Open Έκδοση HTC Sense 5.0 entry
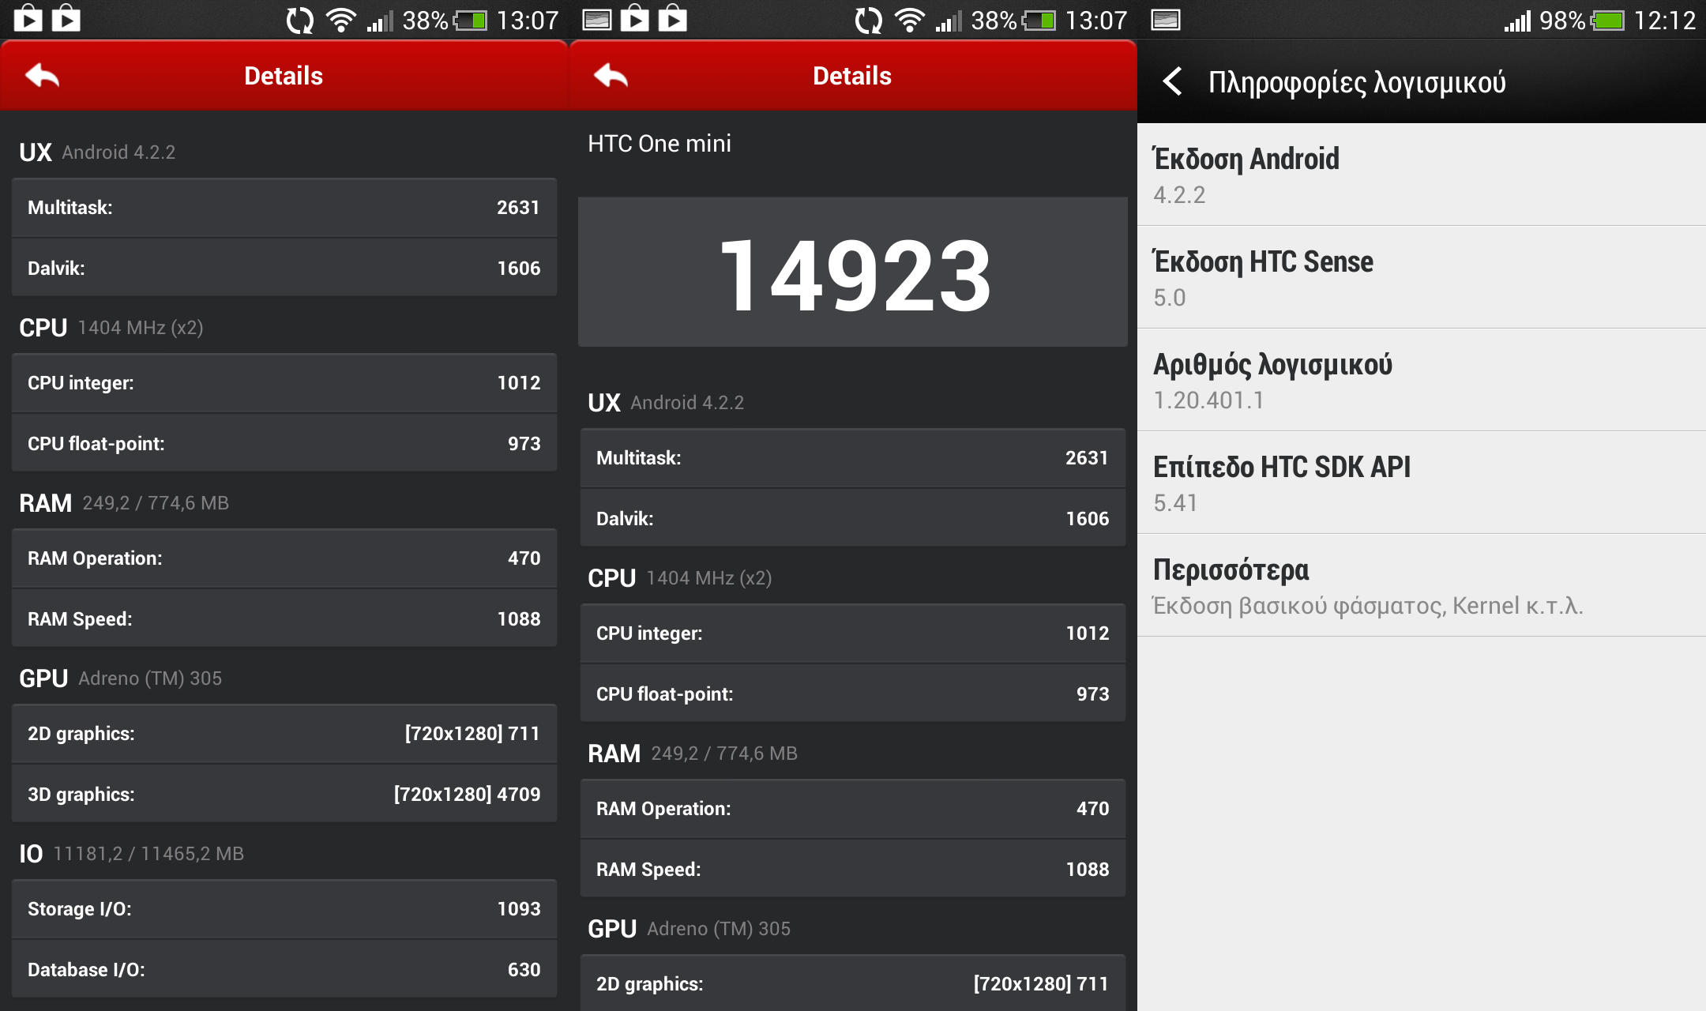The image size is (1706, 1011). click(1422, 277)
